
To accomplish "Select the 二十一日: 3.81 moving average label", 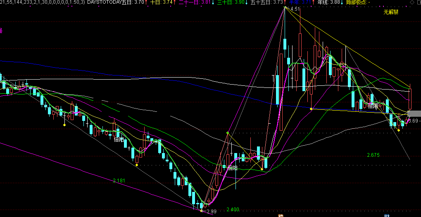I will coord(195,2).
